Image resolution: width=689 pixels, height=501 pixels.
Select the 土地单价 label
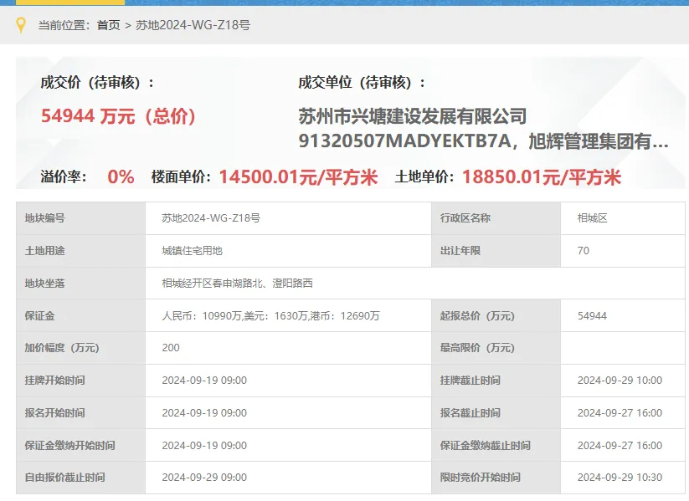click(x=424, y=176)
